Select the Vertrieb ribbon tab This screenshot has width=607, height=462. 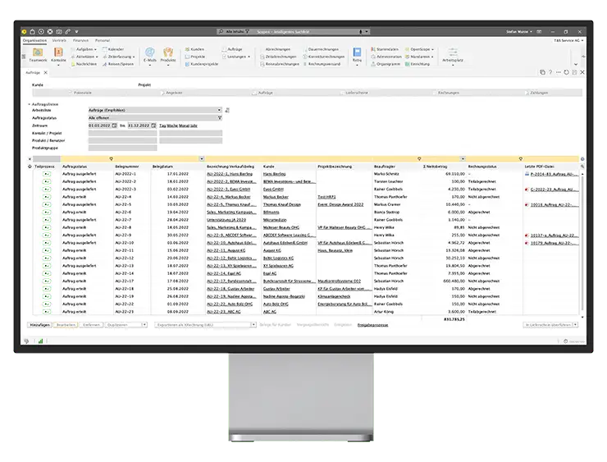click(x=59, y=39)
